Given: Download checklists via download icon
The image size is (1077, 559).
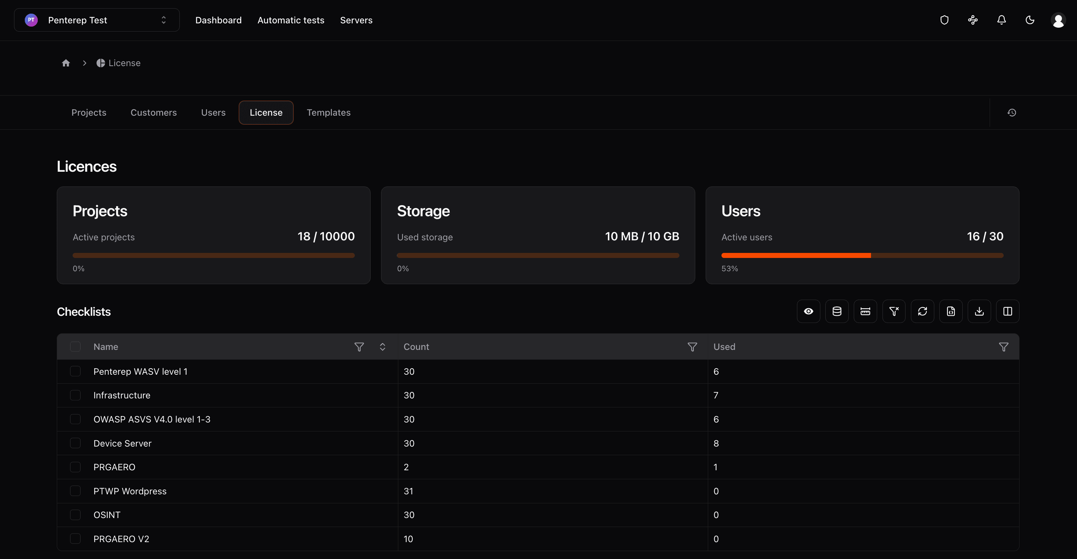Looking at the screenshot, I should [979, 311].
